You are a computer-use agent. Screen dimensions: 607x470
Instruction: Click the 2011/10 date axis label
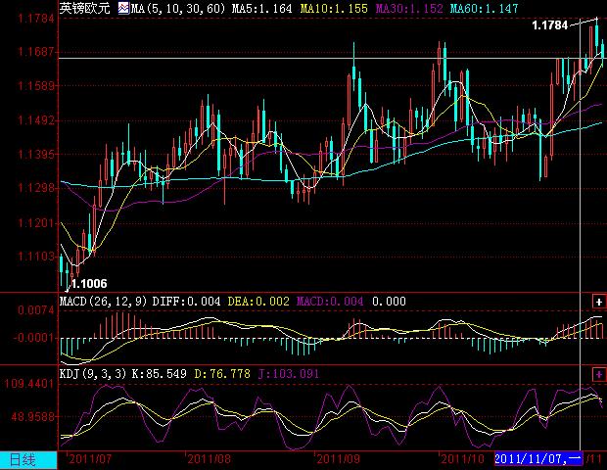point(463,459)
